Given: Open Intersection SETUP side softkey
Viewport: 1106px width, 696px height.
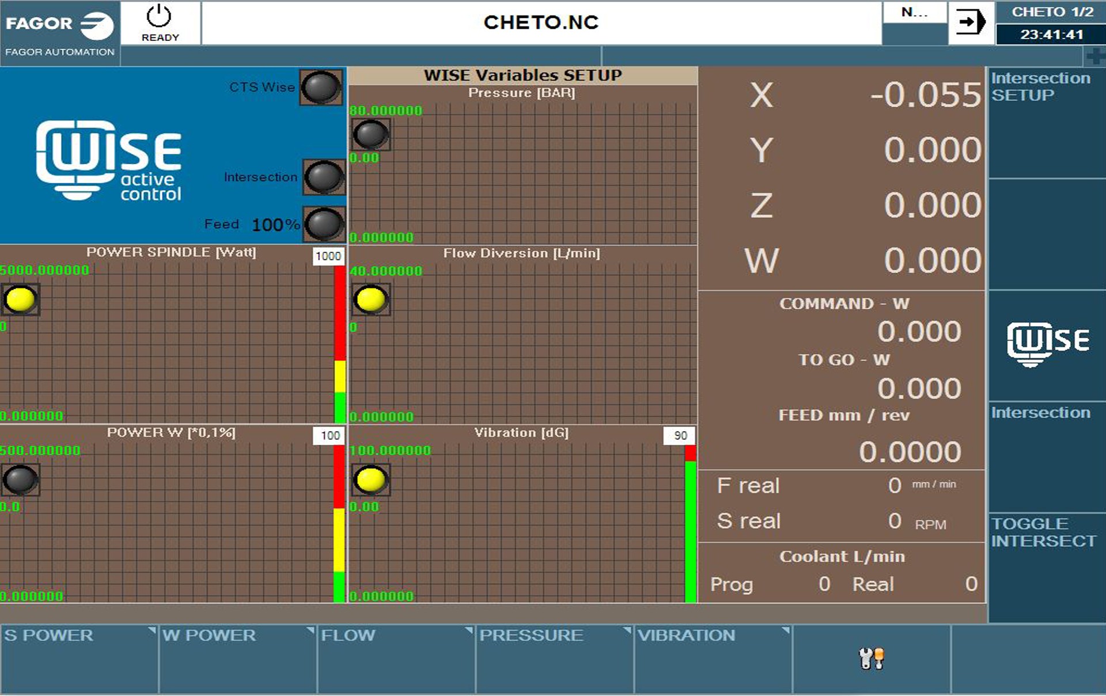Looking at the screenshot, I should (1047, 122).
